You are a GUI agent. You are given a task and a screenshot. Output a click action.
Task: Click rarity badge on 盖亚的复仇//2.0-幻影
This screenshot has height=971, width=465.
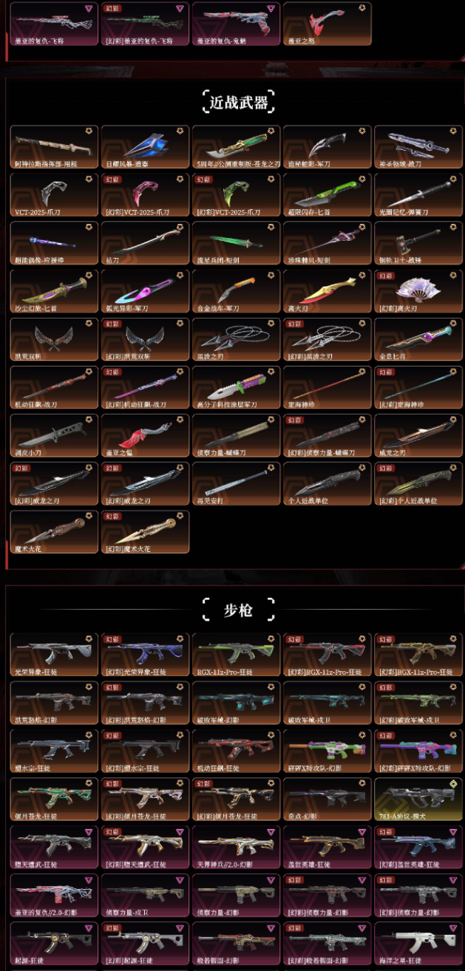click(x=89, y=881)
